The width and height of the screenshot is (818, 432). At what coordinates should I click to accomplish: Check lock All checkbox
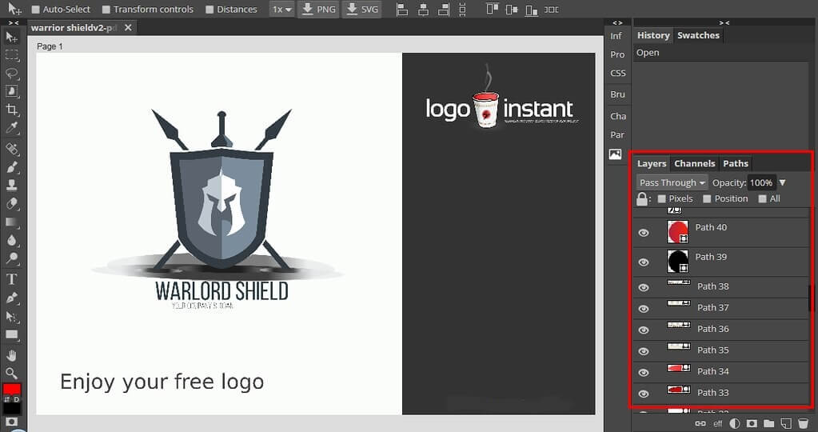pyautogui.click(x=762, y=198)
